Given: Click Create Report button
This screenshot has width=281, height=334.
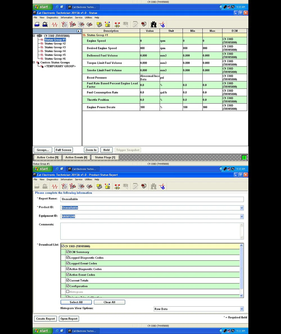Looking at the screenshot, I should tap(45, 319).
